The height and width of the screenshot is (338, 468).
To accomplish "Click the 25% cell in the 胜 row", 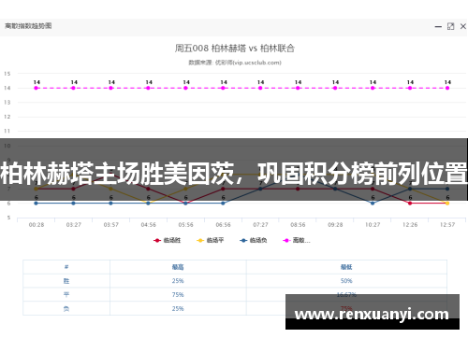I will [178, 281].
